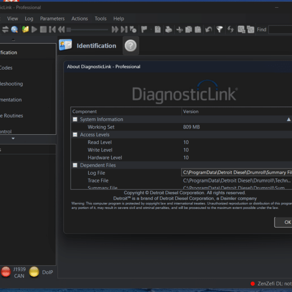Click the fast-forward log button
The image size is (292, 292).
[x=115, y=29]
